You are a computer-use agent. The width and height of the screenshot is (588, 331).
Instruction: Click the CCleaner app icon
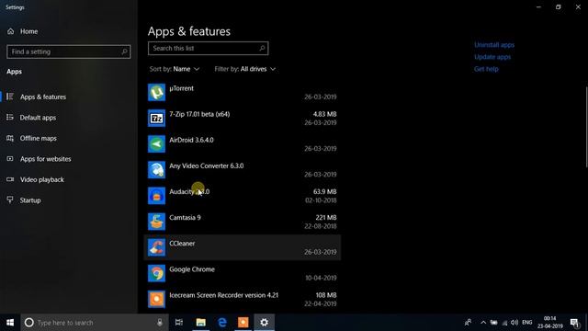[x=156, y=247]
